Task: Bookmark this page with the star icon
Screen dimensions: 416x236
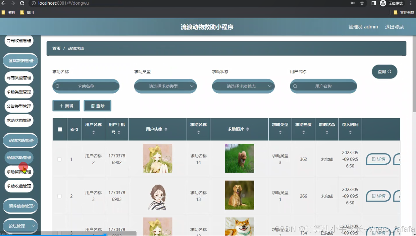Action: point(362,3)
